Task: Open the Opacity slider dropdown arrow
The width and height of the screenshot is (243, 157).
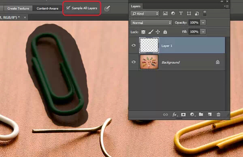Action: (203, 23)
